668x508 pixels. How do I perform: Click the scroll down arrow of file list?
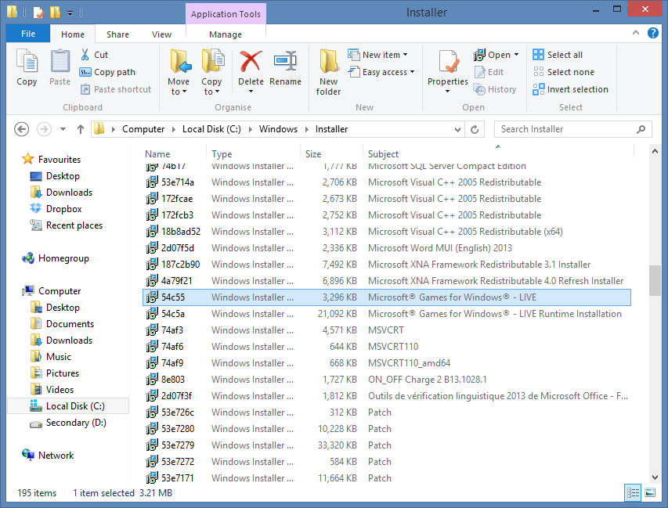(655, 477)
